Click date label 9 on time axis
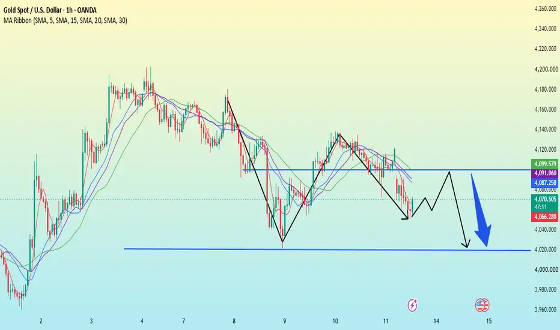Viewport: 560px width, 330px height. (x=285, y=321)
